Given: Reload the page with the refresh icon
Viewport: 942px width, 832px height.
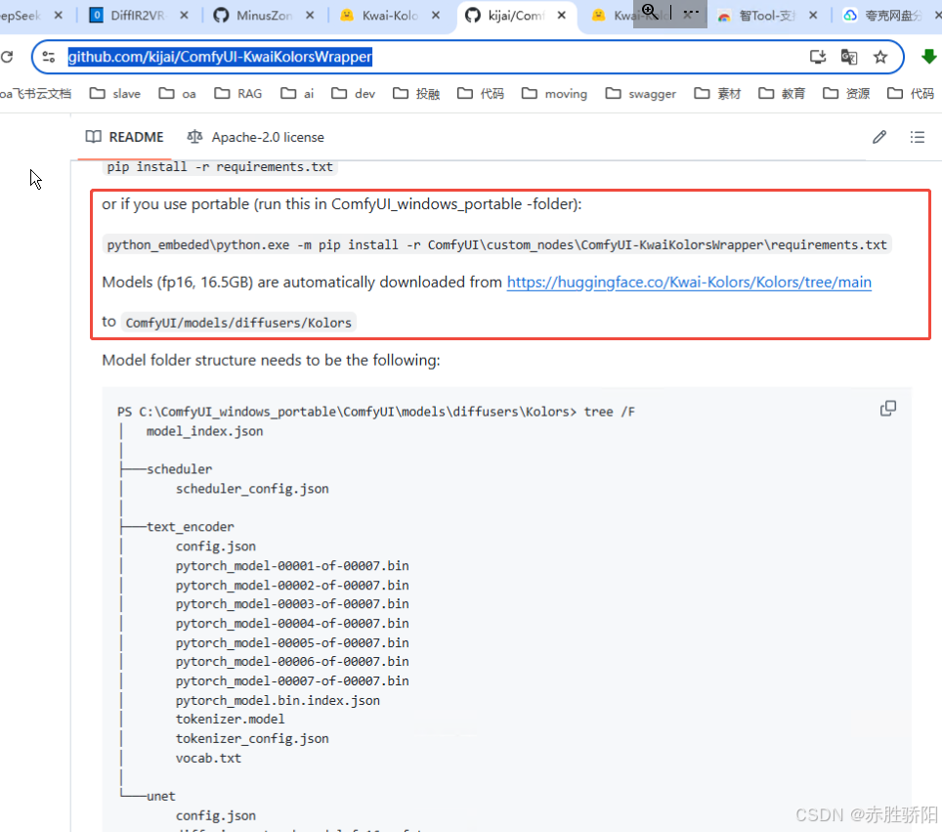Looking at the screenshot, I should [7, 57].
